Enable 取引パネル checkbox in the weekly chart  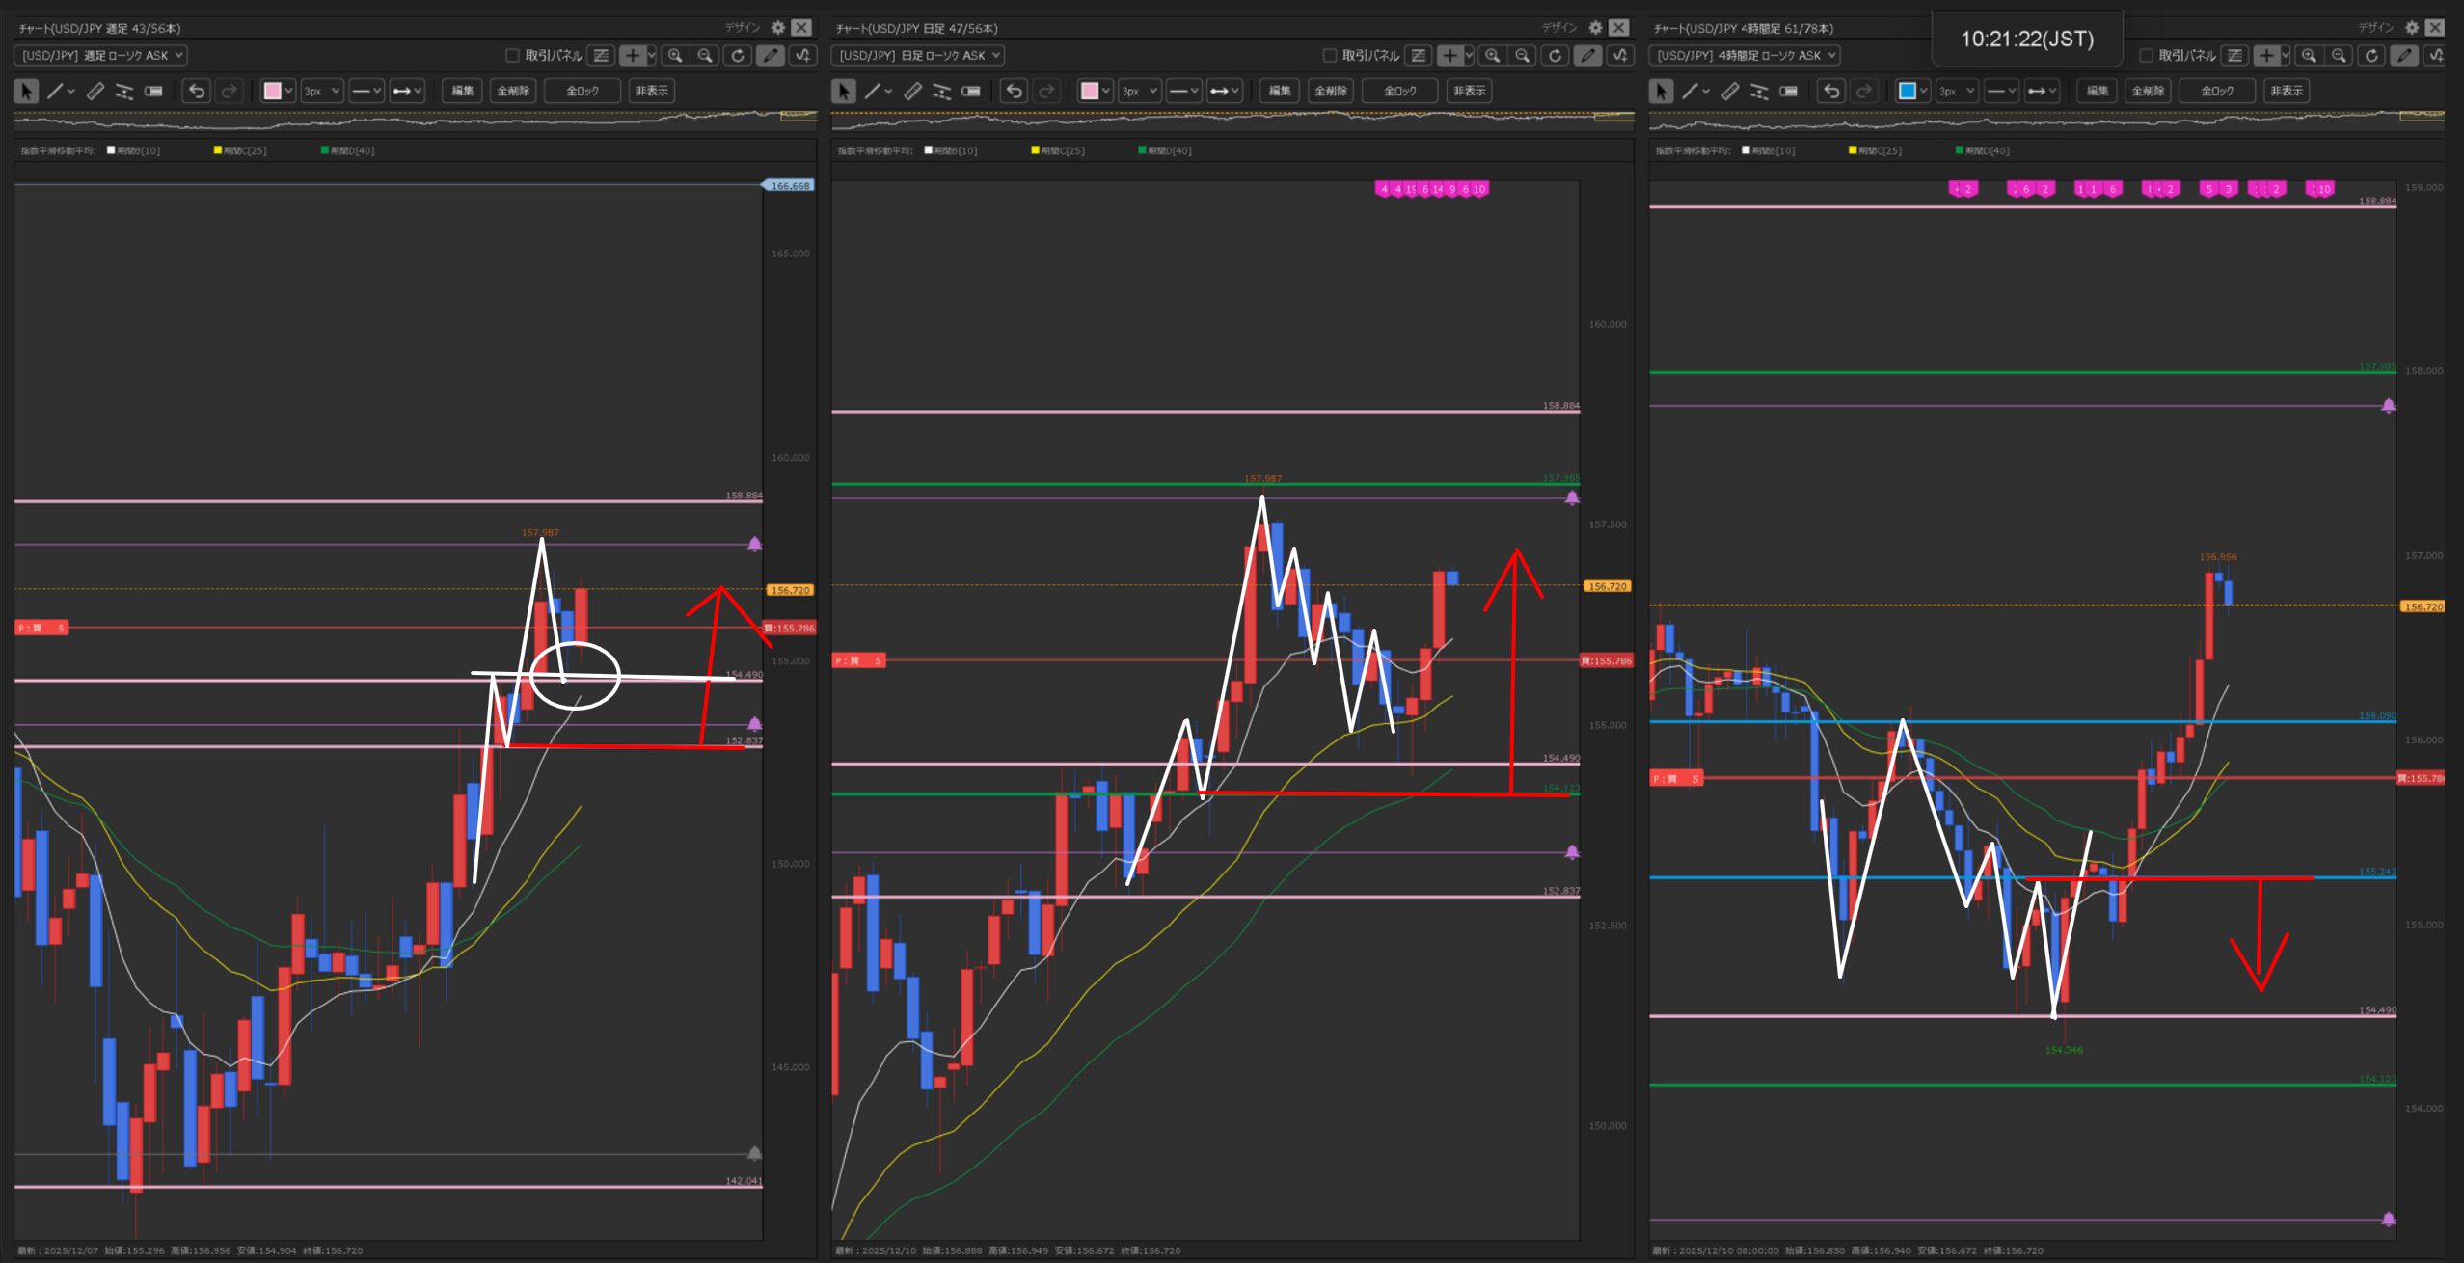pos(513,55)
